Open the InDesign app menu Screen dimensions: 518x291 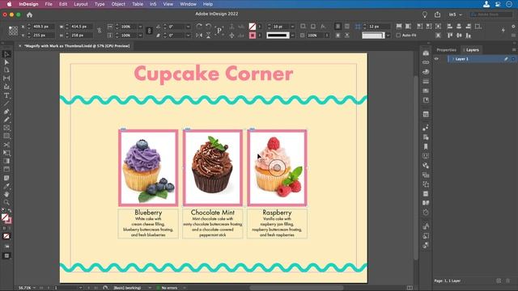28,4
